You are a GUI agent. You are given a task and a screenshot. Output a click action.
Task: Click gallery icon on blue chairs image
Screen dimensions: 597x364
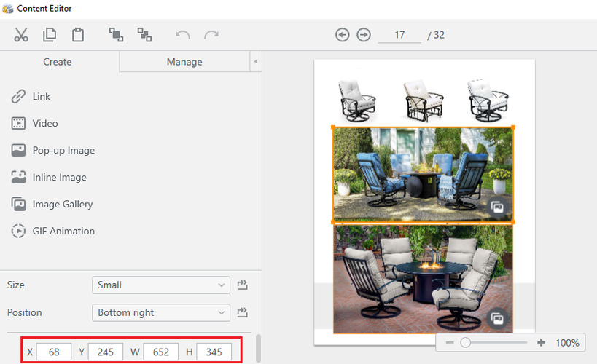(497, 207)
